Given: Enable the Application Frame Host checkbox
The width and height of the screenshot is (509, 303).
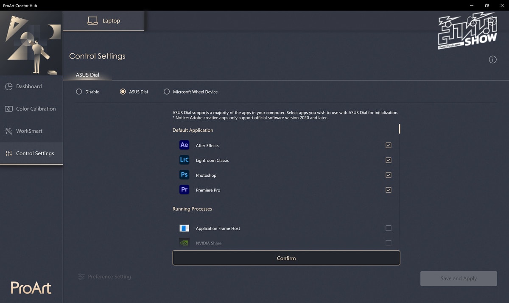Looking at the screenshot, I should (389, 228).
